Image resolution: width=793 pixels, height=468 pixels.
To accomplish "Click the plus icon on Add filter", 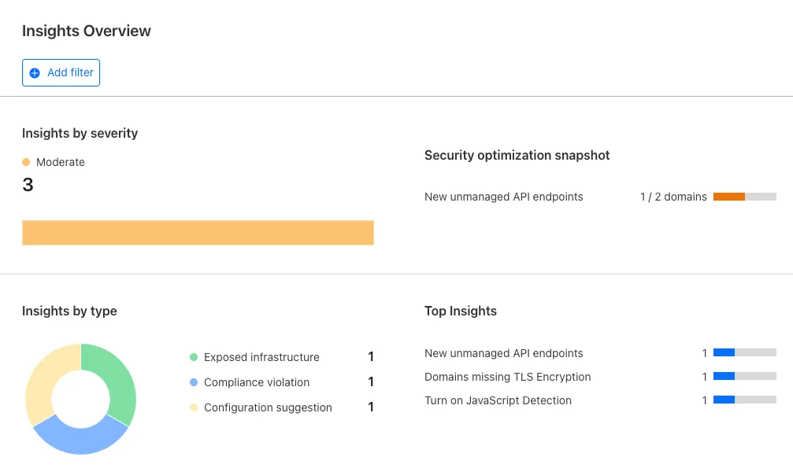I will coord(34,72).
